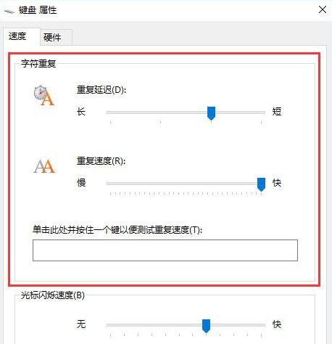Click the repeat delay clock icon

(44, 95)
